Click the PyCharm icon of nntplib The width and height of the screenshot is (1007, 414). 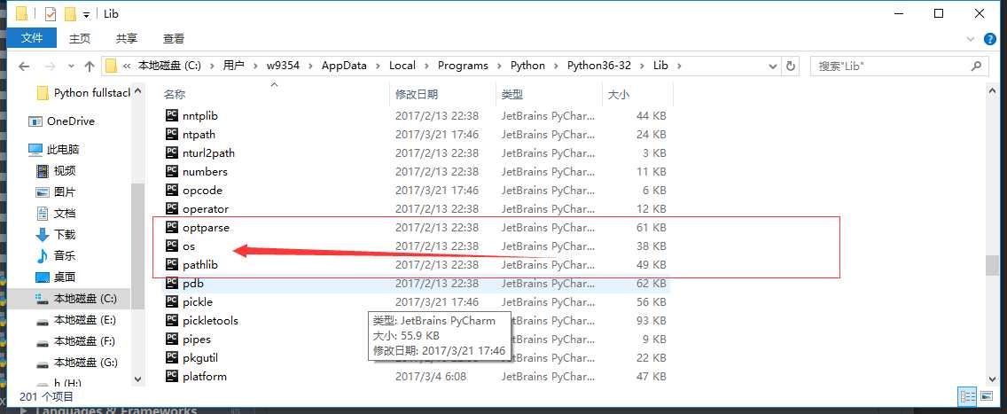click(x=171, y=115)
